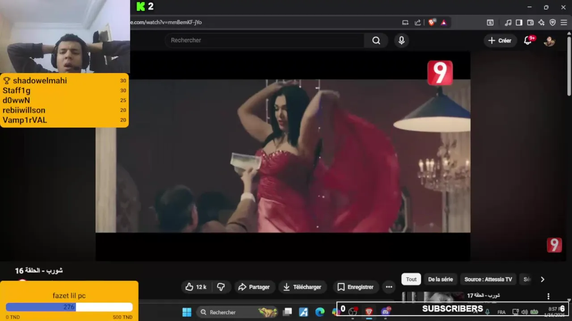This screenshot has height=321, width=572.
Task: Select the Source : Attessia TV chip
Action: (x=488, y=280)
